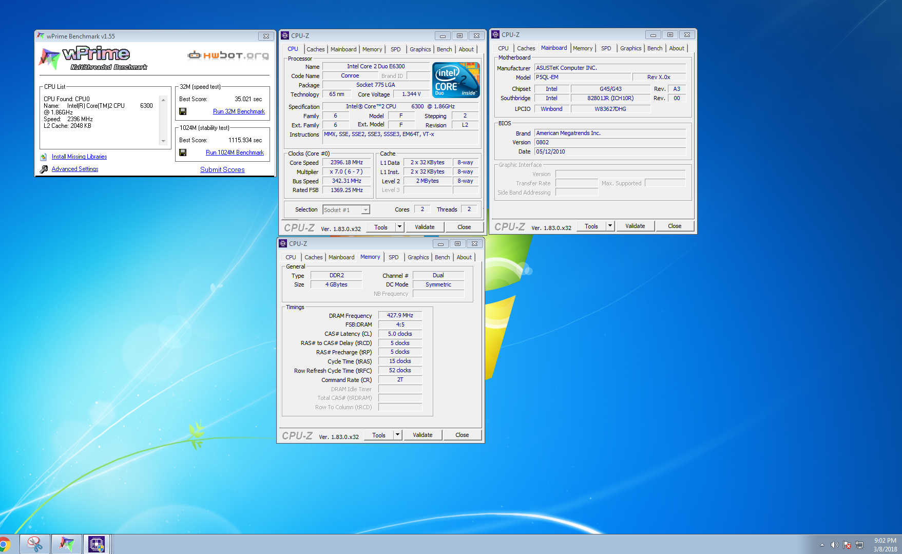Click Tools button in Mainboard window
Image resolution: width=902 pixels, height=554 pixels.
point(591,226)
